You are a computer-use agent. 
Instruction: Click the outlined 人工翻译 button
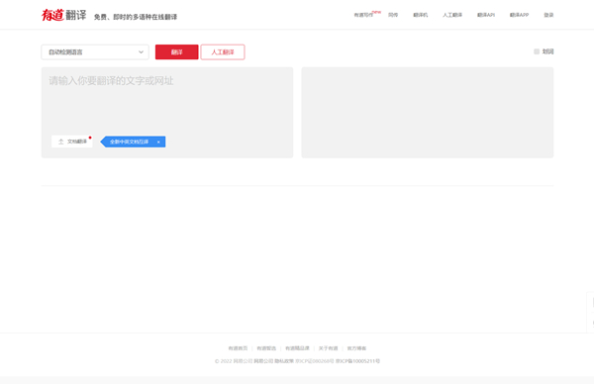[223, 52]
